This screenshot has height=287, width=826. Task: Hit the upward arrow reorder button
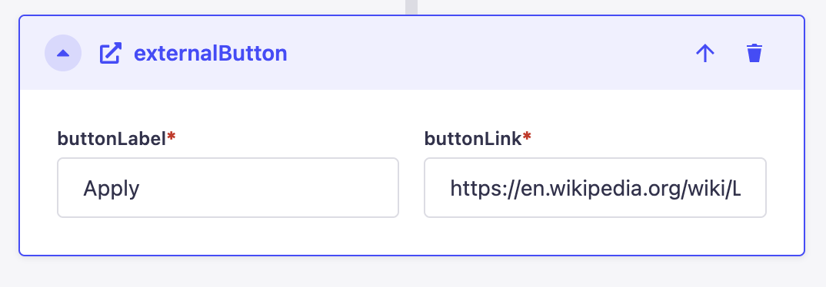[704, 53]
